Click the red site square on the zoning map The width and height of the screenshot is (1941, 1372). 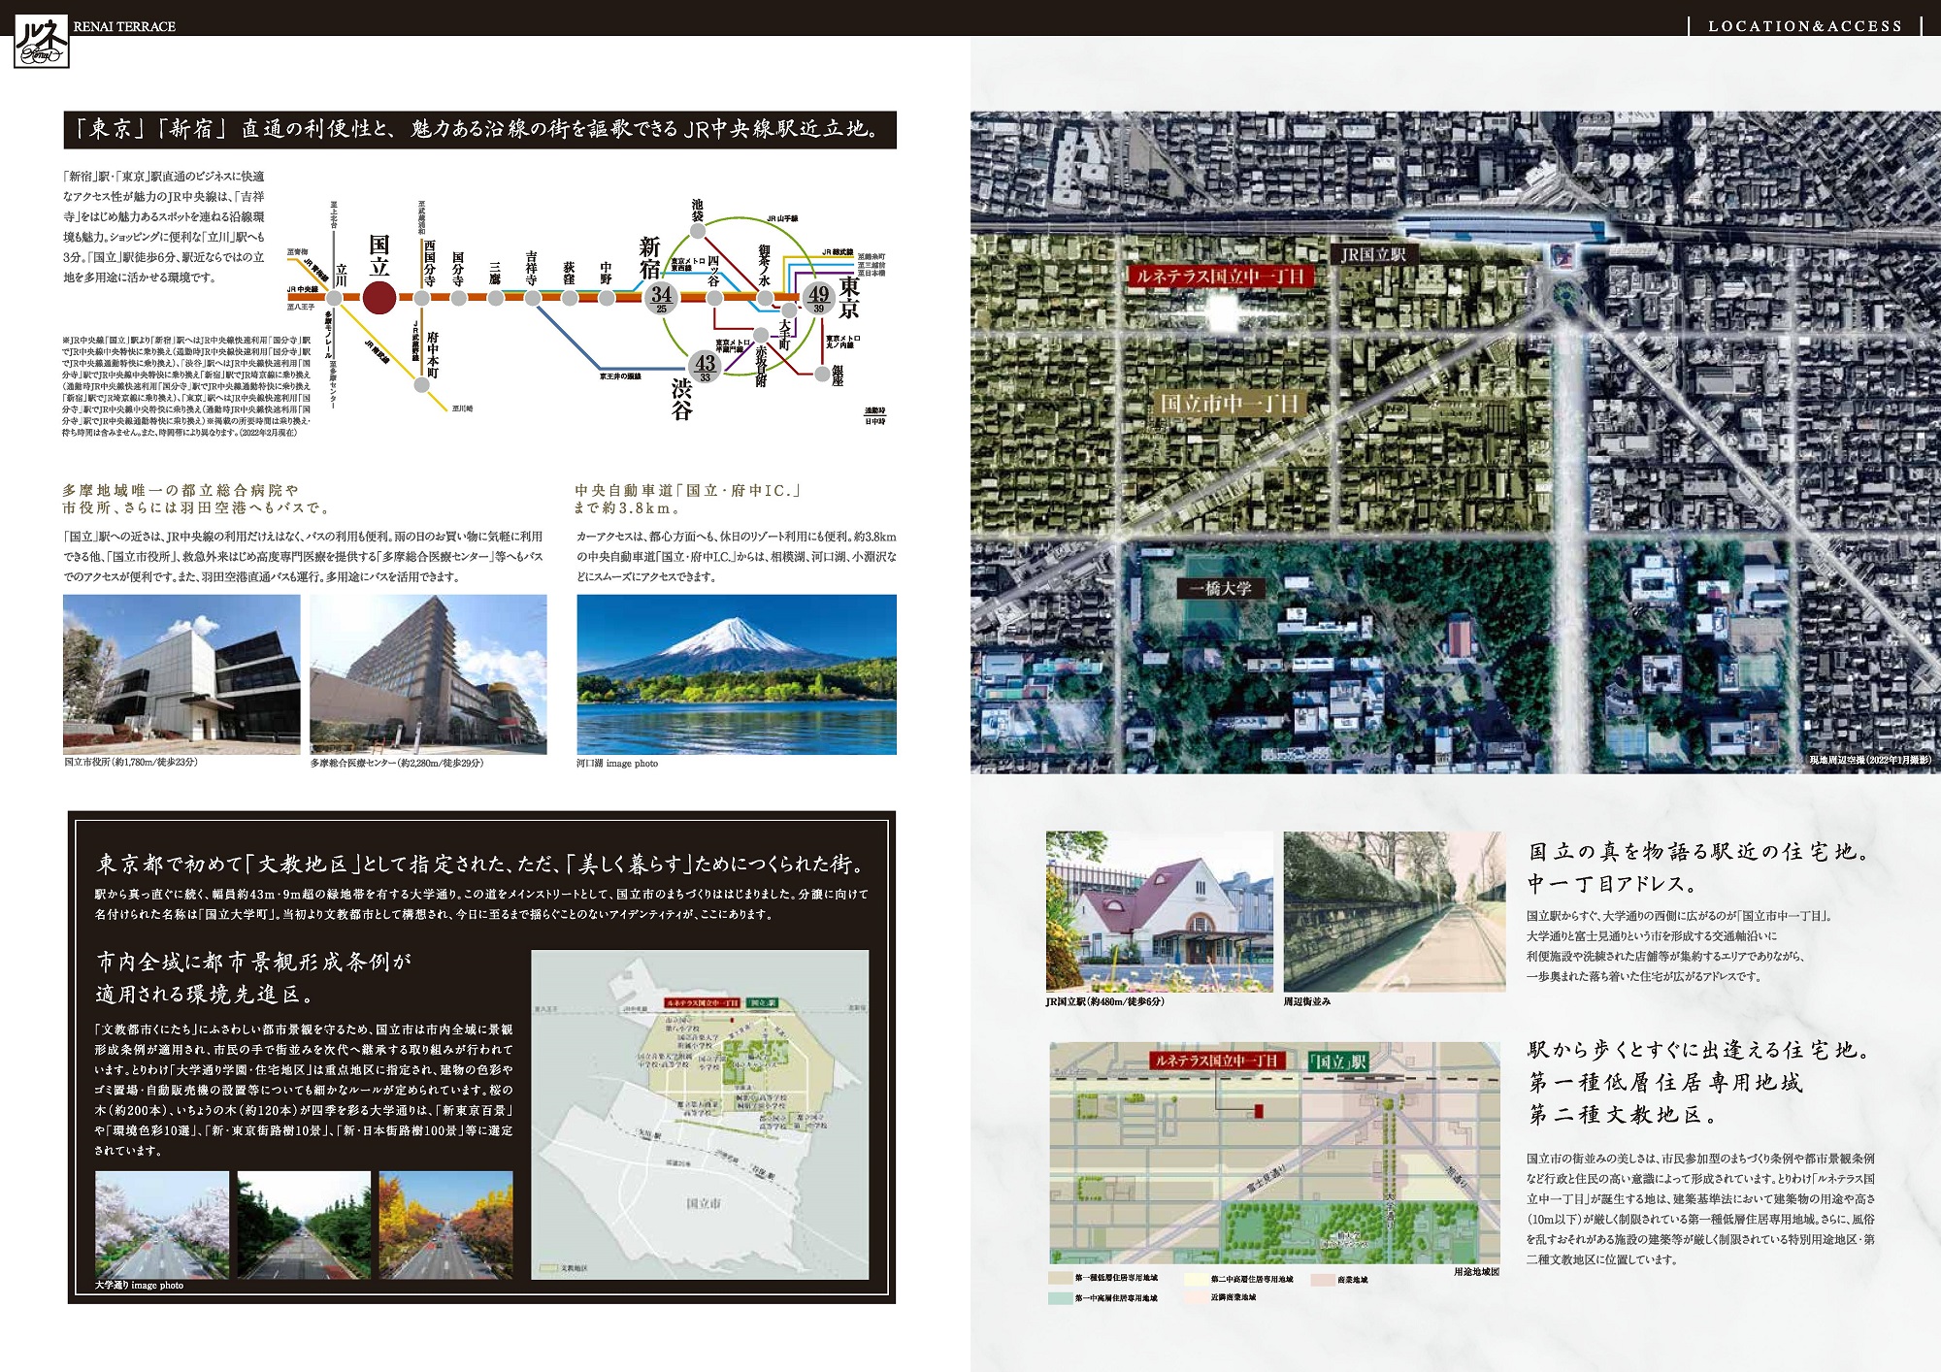[x=1259, y=1111]
